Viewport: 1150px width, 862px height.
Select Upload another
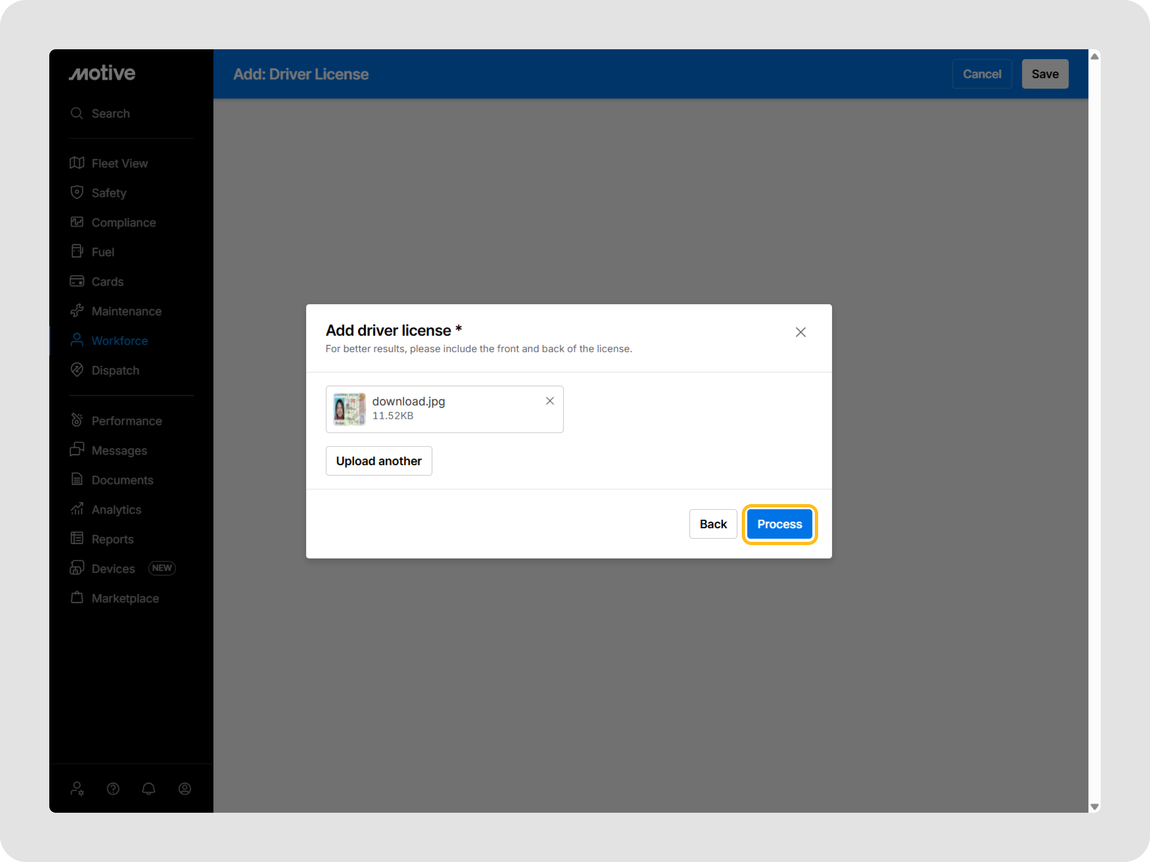[x=379, y=461]
